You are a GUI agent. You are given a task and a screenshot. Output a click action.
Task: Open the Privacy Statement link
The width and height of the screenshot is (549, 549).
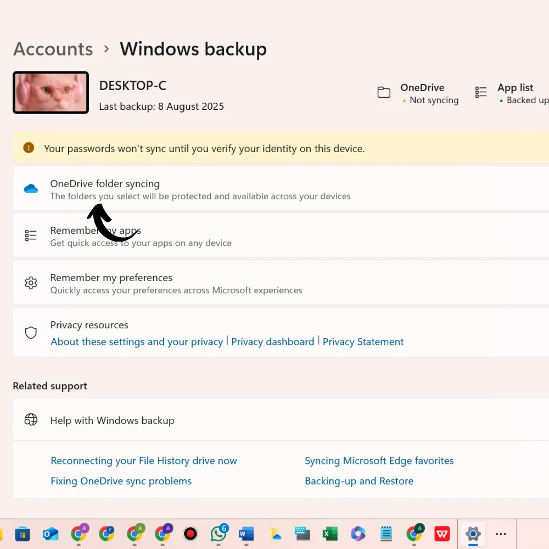tap(363, 341)
